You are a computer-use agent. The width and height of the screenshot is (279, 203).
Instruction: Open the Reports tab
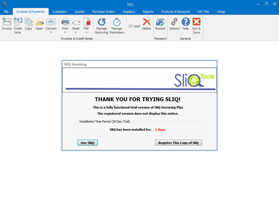pyautogui.click(x=148, y=12)
